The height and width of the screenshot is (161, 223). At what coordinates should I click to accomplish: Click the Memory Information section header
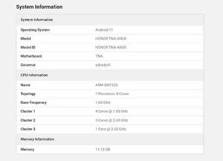click(37, 139)
